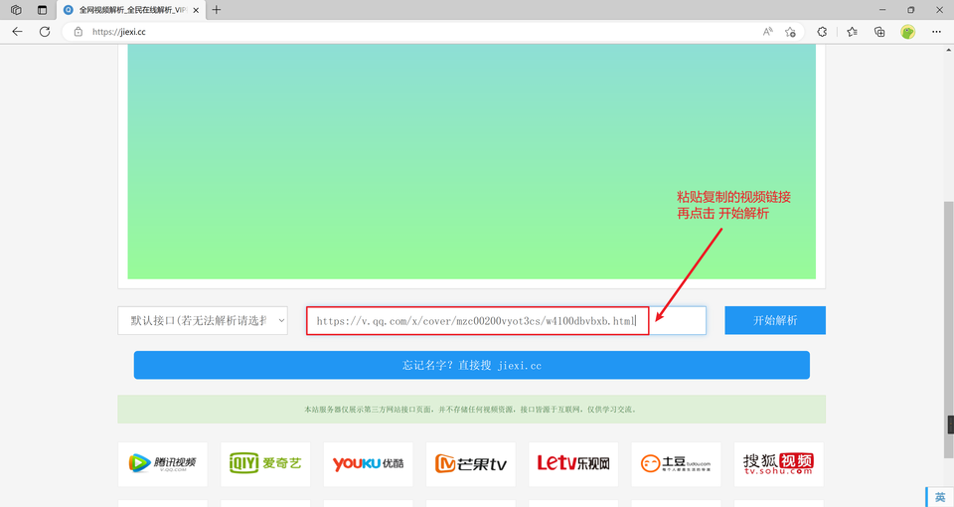The image size is (954, 507).
Task: Open the 土豆 tudou site logo
Action: pos(676,464)
